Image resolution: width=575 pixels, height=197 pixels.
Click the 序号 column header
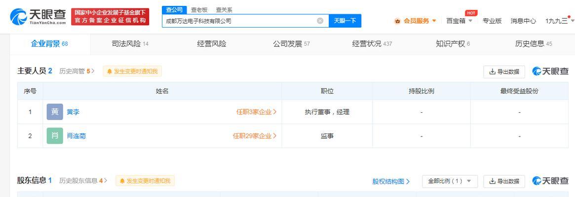(x=30, y=91)
